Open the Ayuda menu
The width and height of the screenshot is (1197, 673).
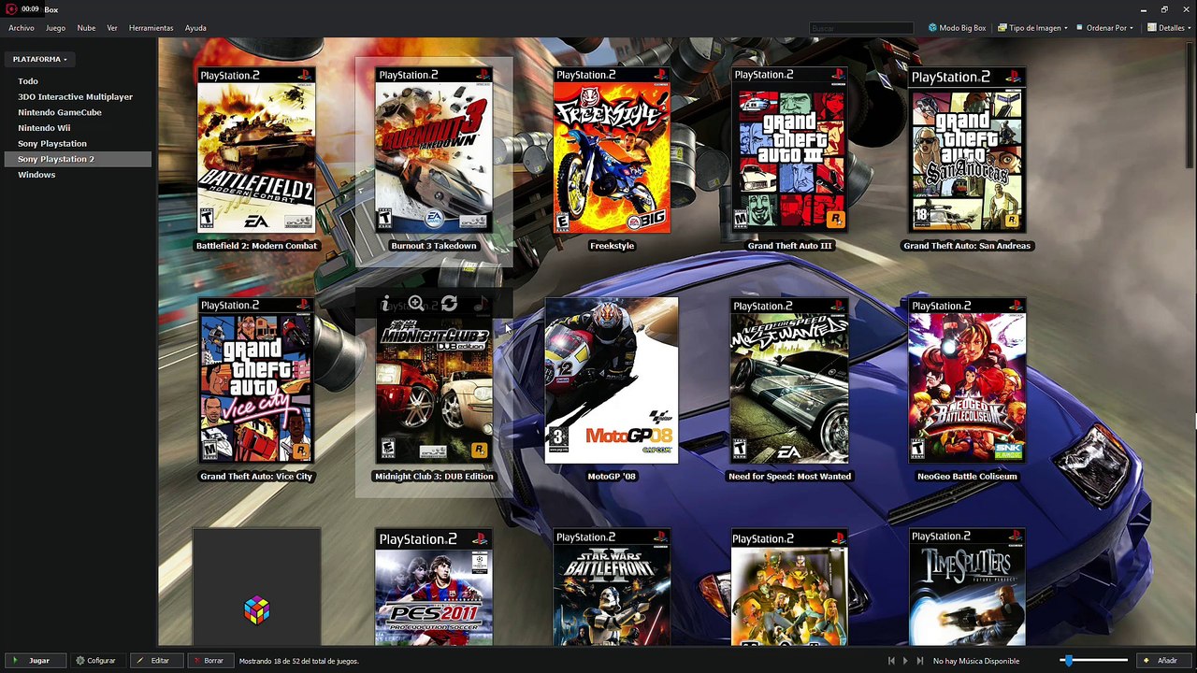click(195, 28)
